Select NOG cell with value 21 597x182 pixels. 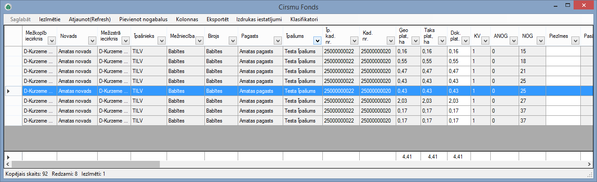[x=532, y=71]
